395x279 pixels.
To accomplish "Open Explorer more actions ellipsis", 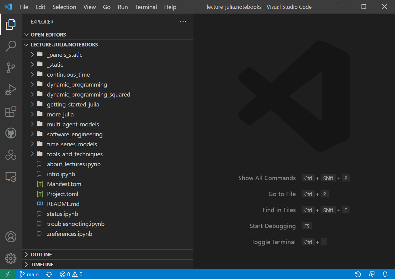I will coord(183,22).
